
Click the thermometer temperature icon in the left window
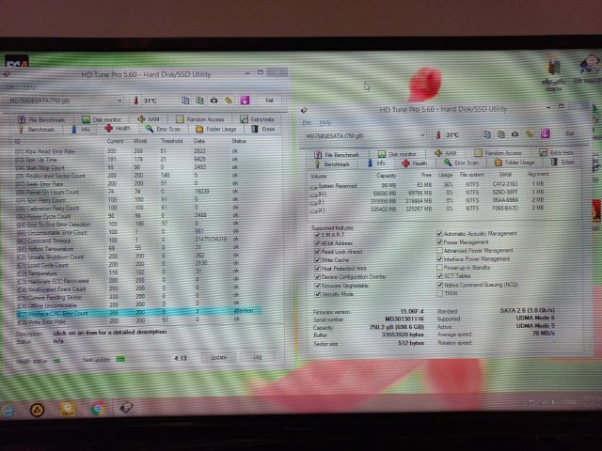point(135,101)
